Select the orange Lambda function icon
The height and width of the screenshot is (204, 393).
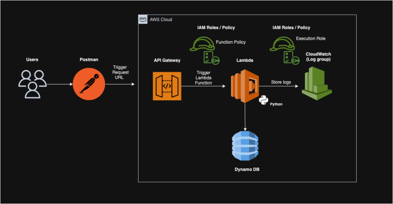(245, 86)
